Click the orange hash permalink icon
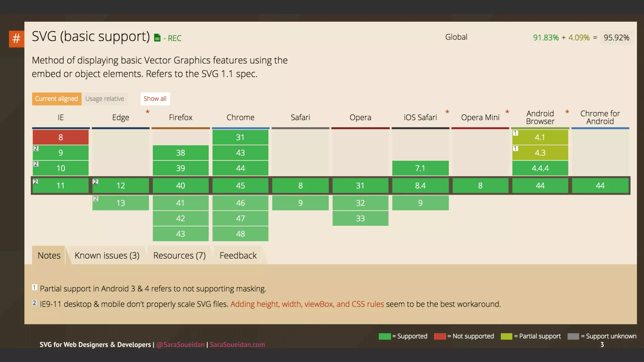644x362 pixels. (x=16, y=39)
